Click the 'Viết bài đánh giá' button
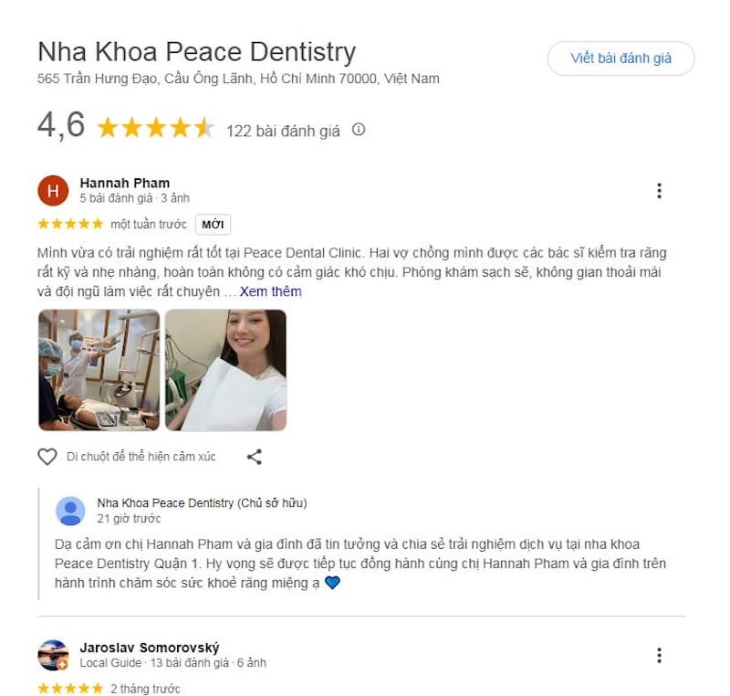 click(620, 58)
